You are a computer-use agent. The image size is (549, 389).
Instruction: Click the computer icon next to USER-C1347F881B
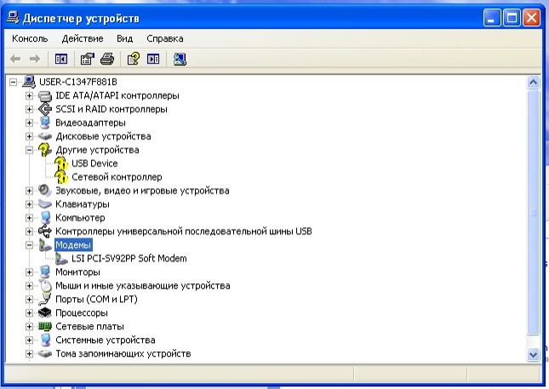tap(29, 82)
